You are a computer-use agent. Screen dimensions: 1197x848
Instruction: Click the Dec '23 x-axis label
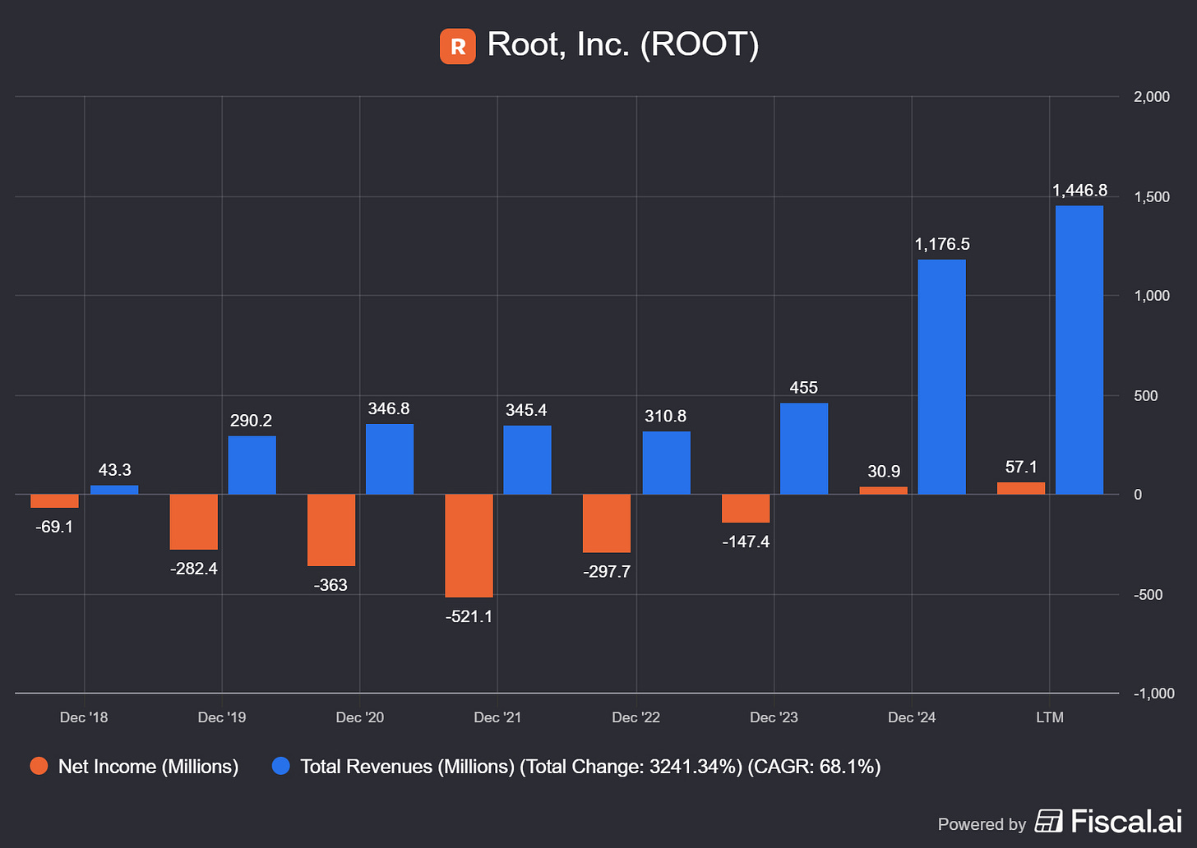[774, 717]
